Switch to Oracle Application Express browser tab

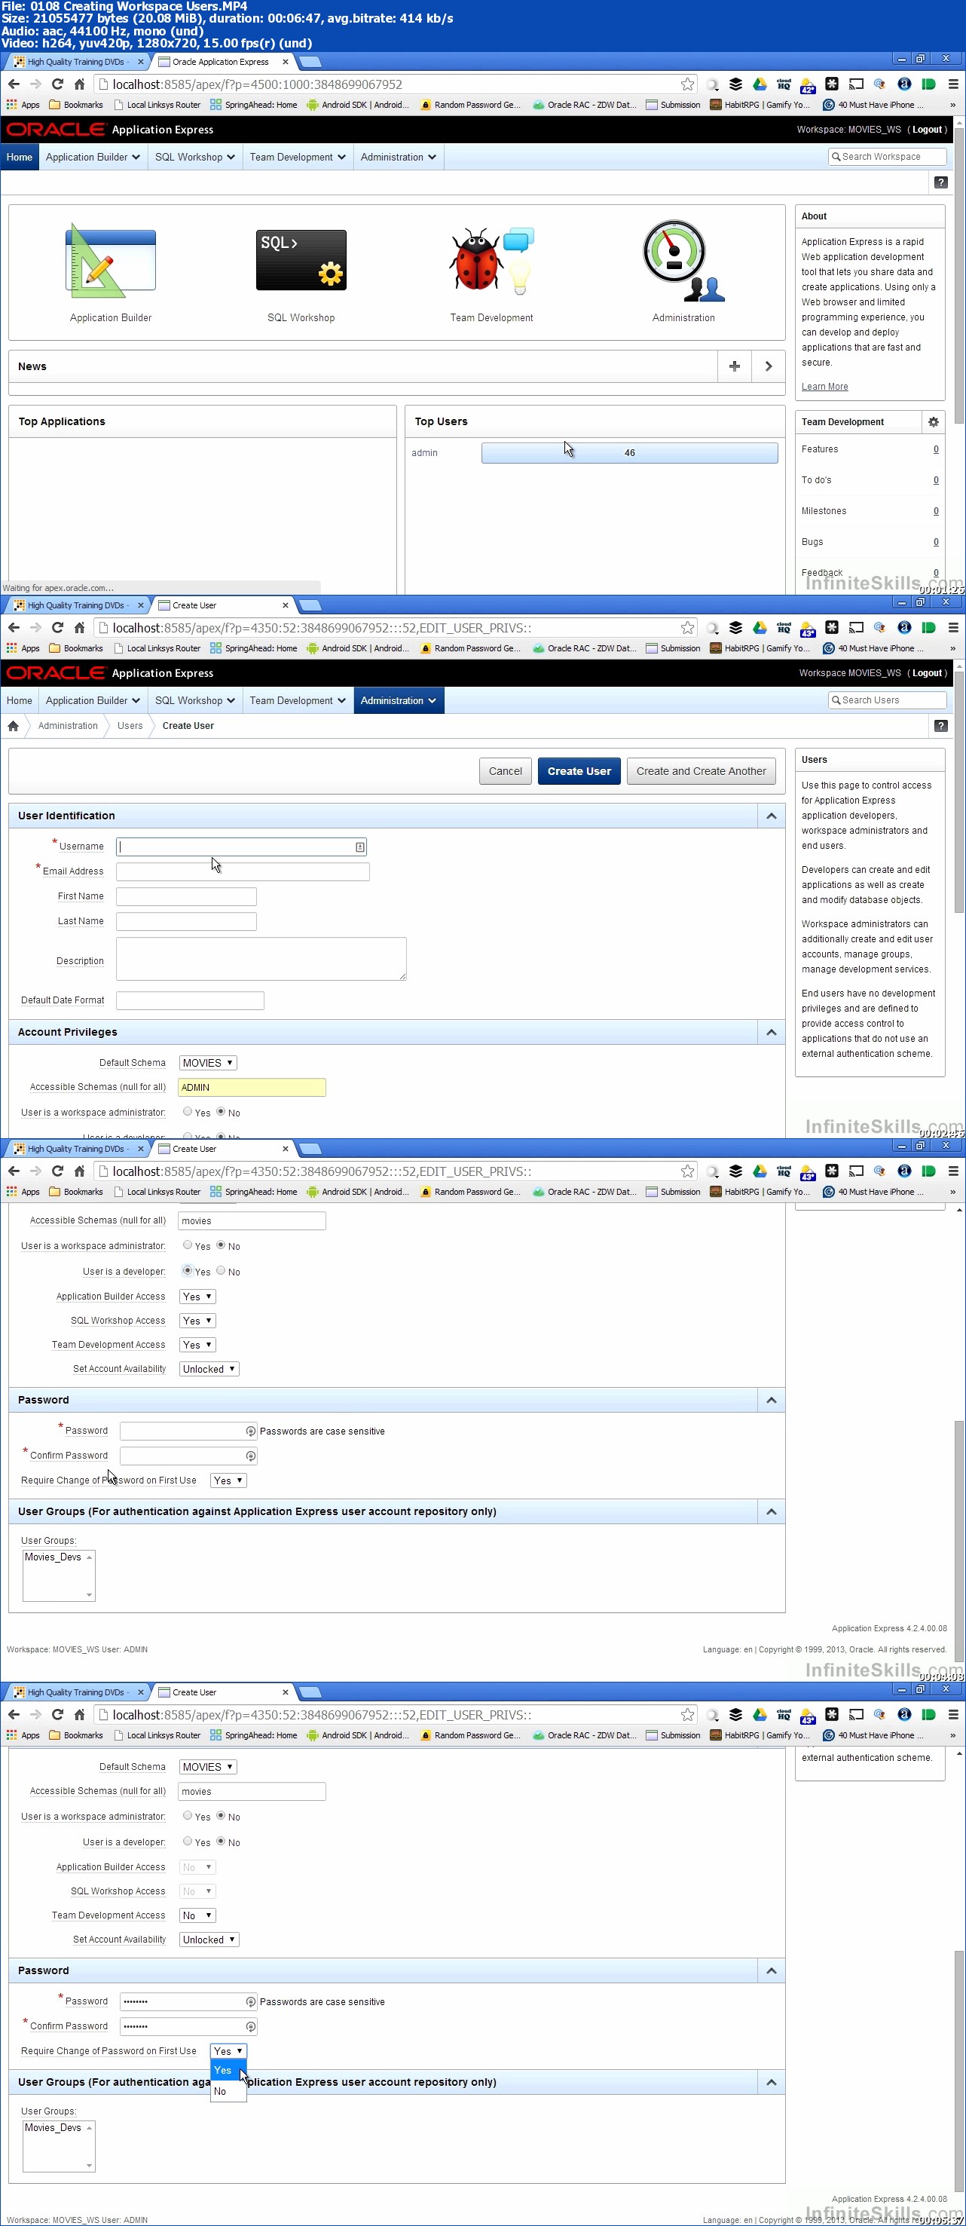220,61
